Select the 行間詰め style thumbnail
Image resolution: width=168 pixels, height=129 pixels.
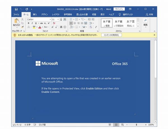coord(119,23)
